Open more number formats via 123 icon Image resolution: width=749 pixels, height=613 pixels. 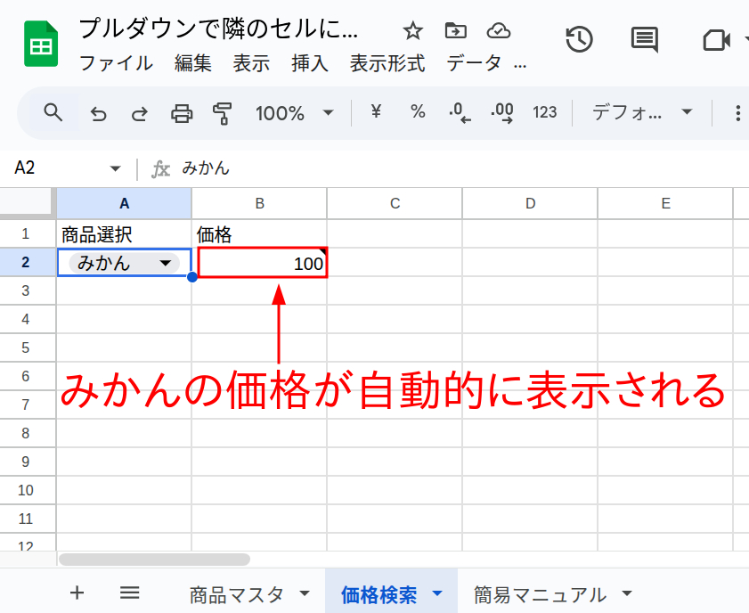(544, 112)
